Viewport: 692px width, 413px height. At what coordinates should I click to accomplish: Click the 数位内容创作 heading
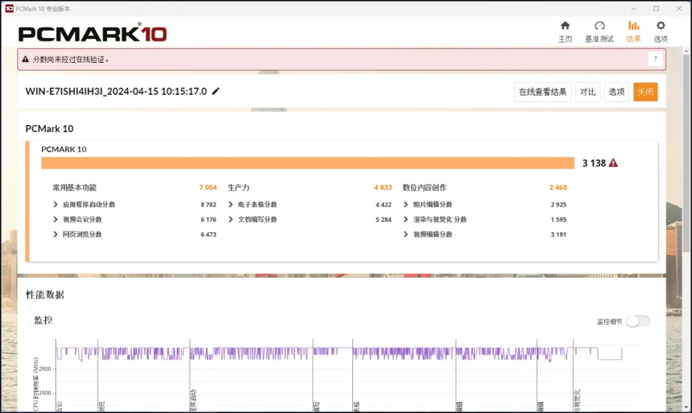tap(424, 188)
